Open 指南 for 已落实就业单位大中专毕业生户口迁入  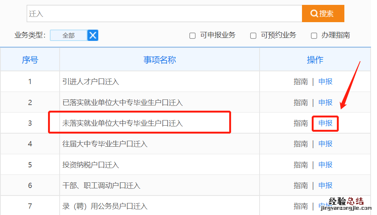[300, 102]
